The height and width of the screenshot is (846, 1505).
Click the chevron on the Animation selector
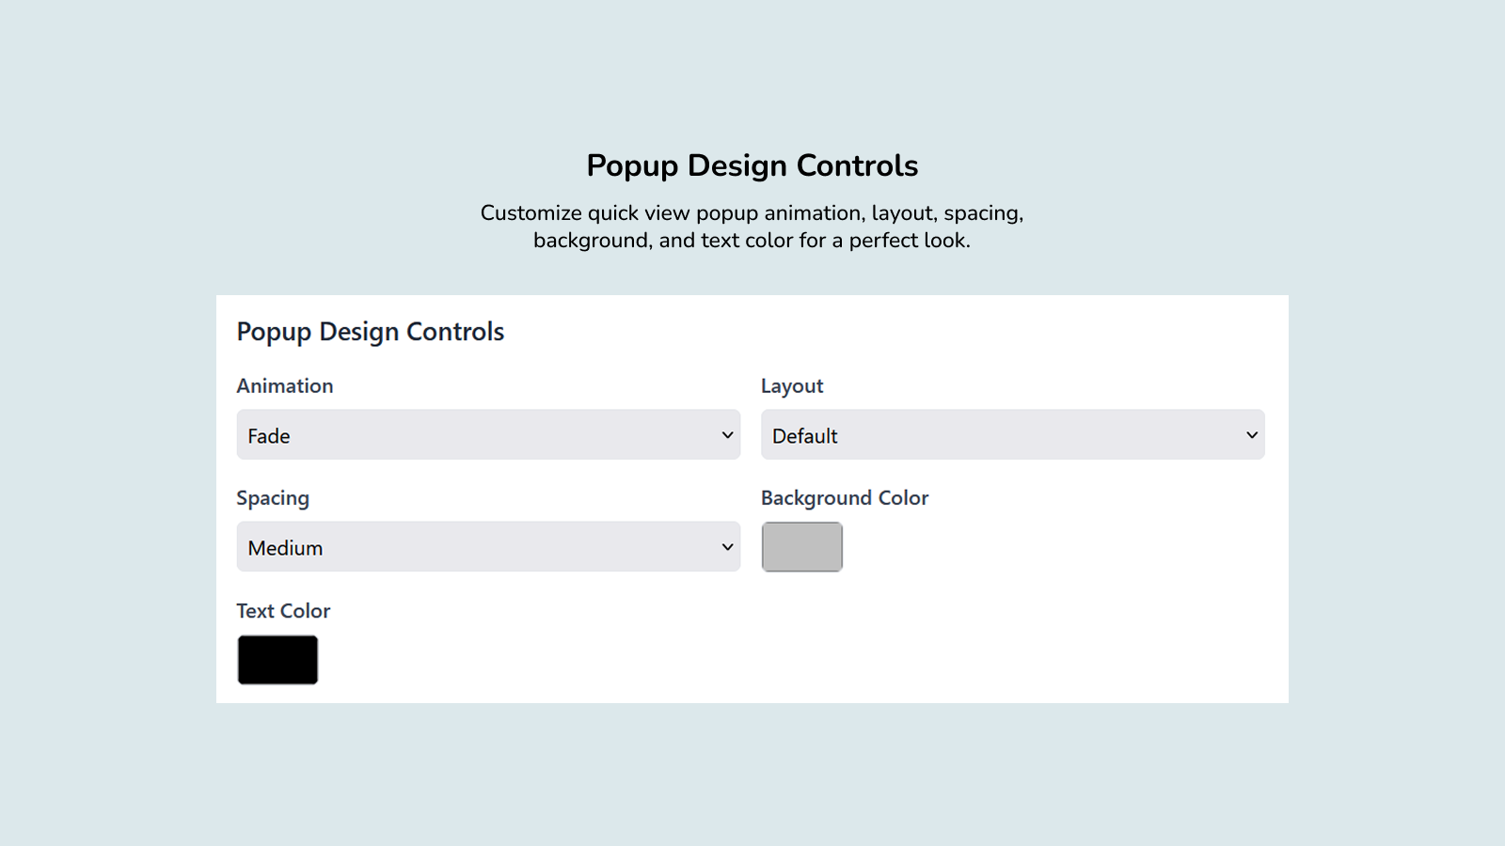click(726, 434)
